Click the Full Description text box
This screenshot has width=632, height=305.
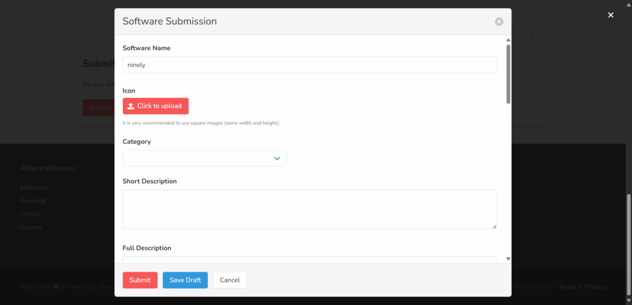(x=310, y=260)
